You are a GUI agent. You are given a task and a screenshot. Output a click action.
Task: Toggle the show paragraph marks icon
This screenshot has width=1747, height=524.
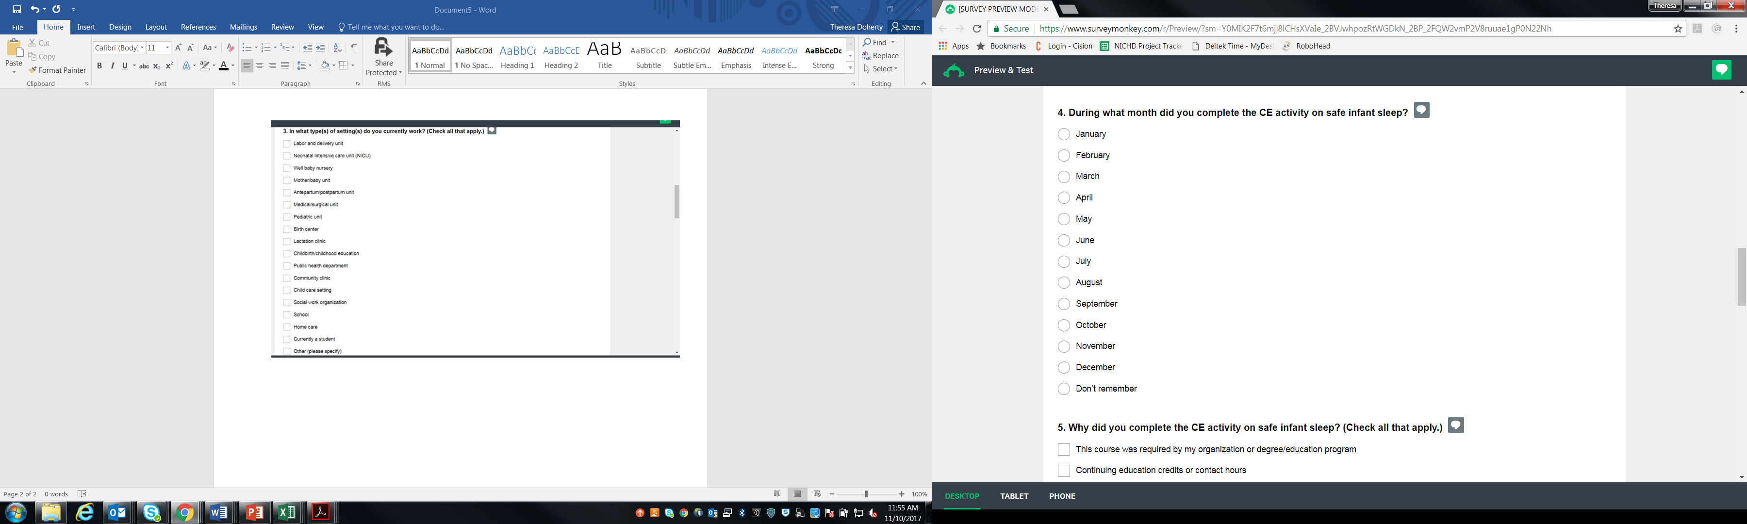pyautogui.click(x=353, y=48)
